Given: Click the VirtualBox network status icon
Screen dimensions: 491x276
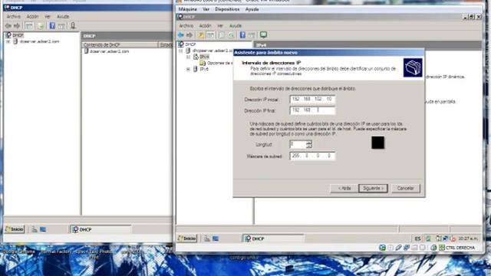Looking at the screenshot, I should pos(407,248).
